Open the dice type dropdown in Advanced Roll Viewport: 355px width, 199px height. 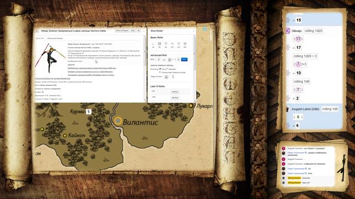pyautogui.click(x=166, y=60)
